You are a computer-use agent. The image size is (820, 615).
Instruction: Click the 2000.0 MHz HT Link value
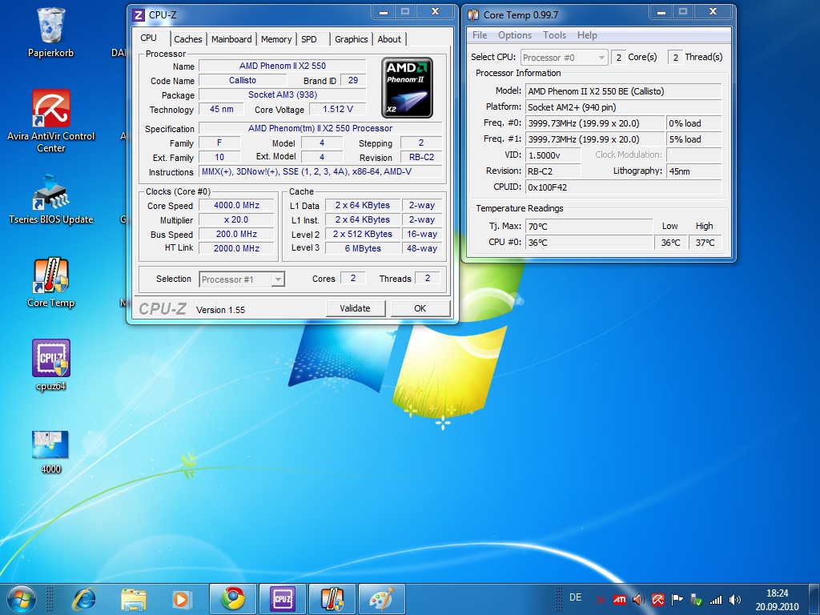click(236, 248)
